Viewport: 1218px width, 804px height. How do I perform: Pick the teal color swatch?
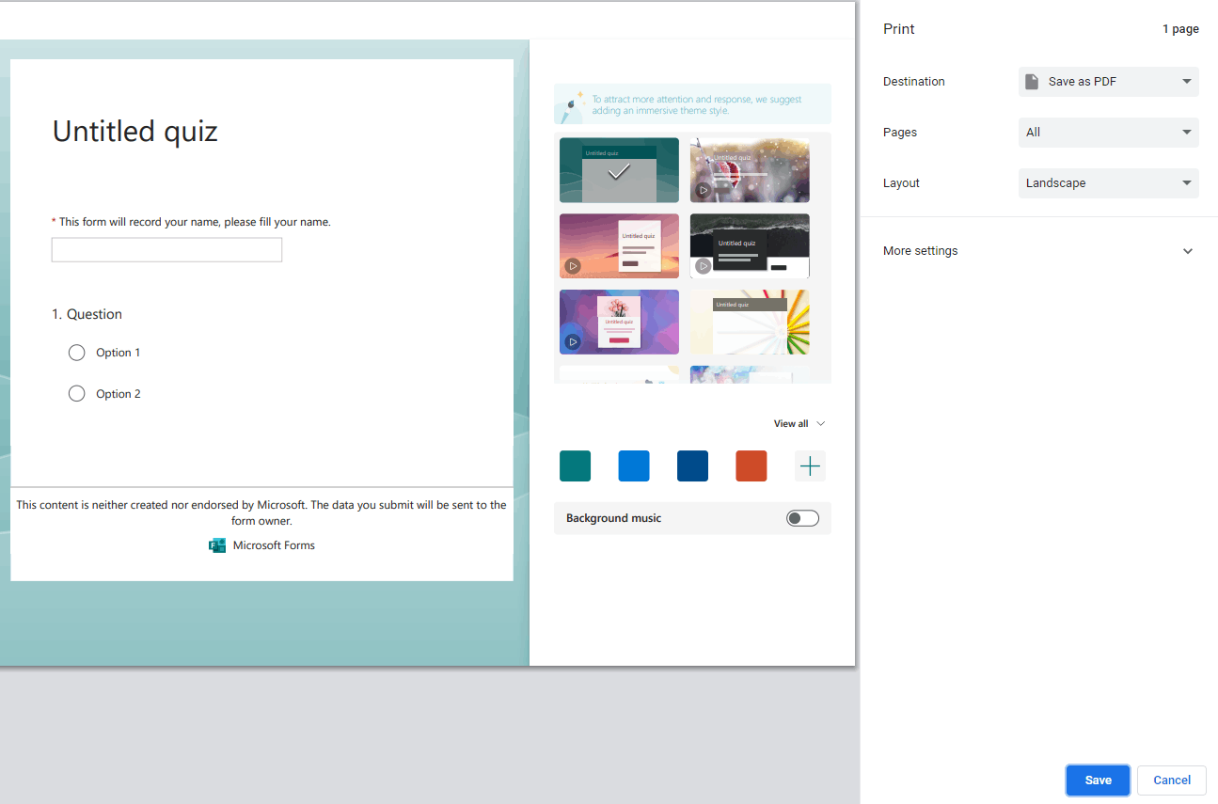coord(576,465)
